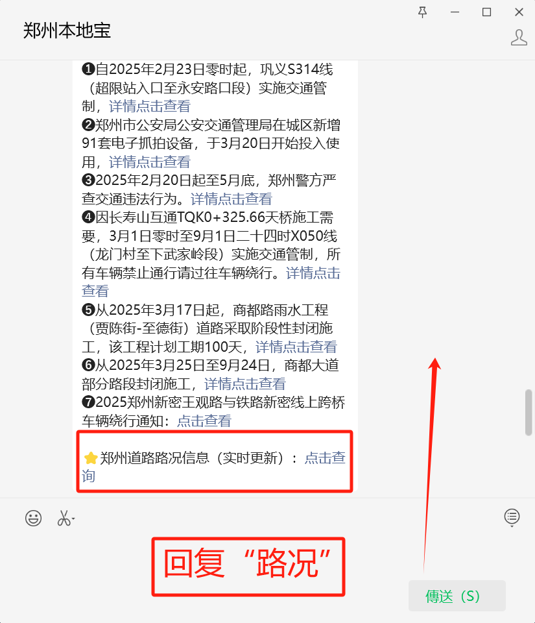Maximize the chat window
This screenshot has height=623, width=535.
486,12
